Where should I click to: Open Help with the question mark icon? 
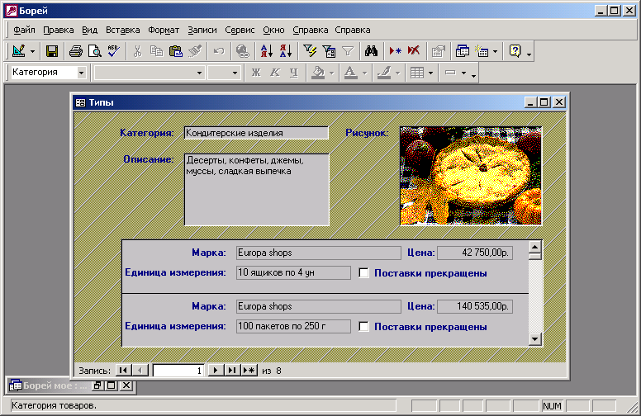click(515, 51)
